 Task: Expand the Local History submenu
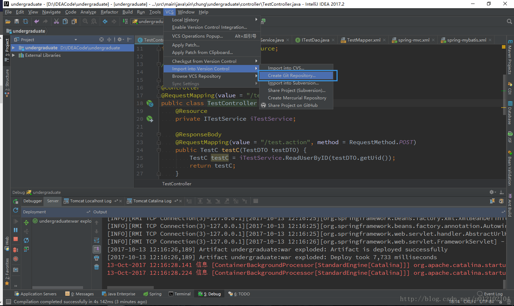pos(212,20)
